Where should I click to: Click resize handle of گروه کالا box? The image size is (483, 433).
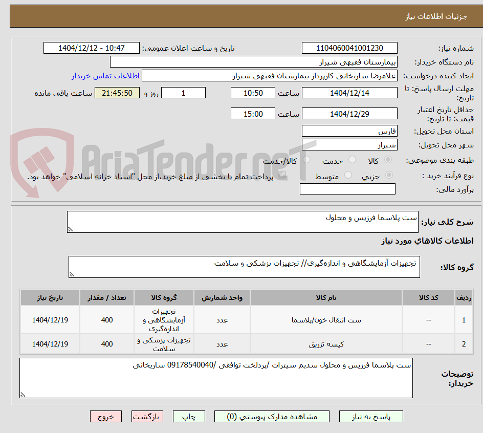72,274
